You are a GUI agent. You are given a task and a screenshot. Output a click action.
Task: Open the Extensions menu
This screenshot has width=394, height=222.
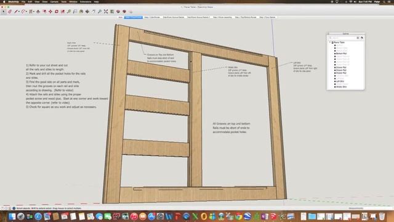pyautogui.click(x=86, y=2)
